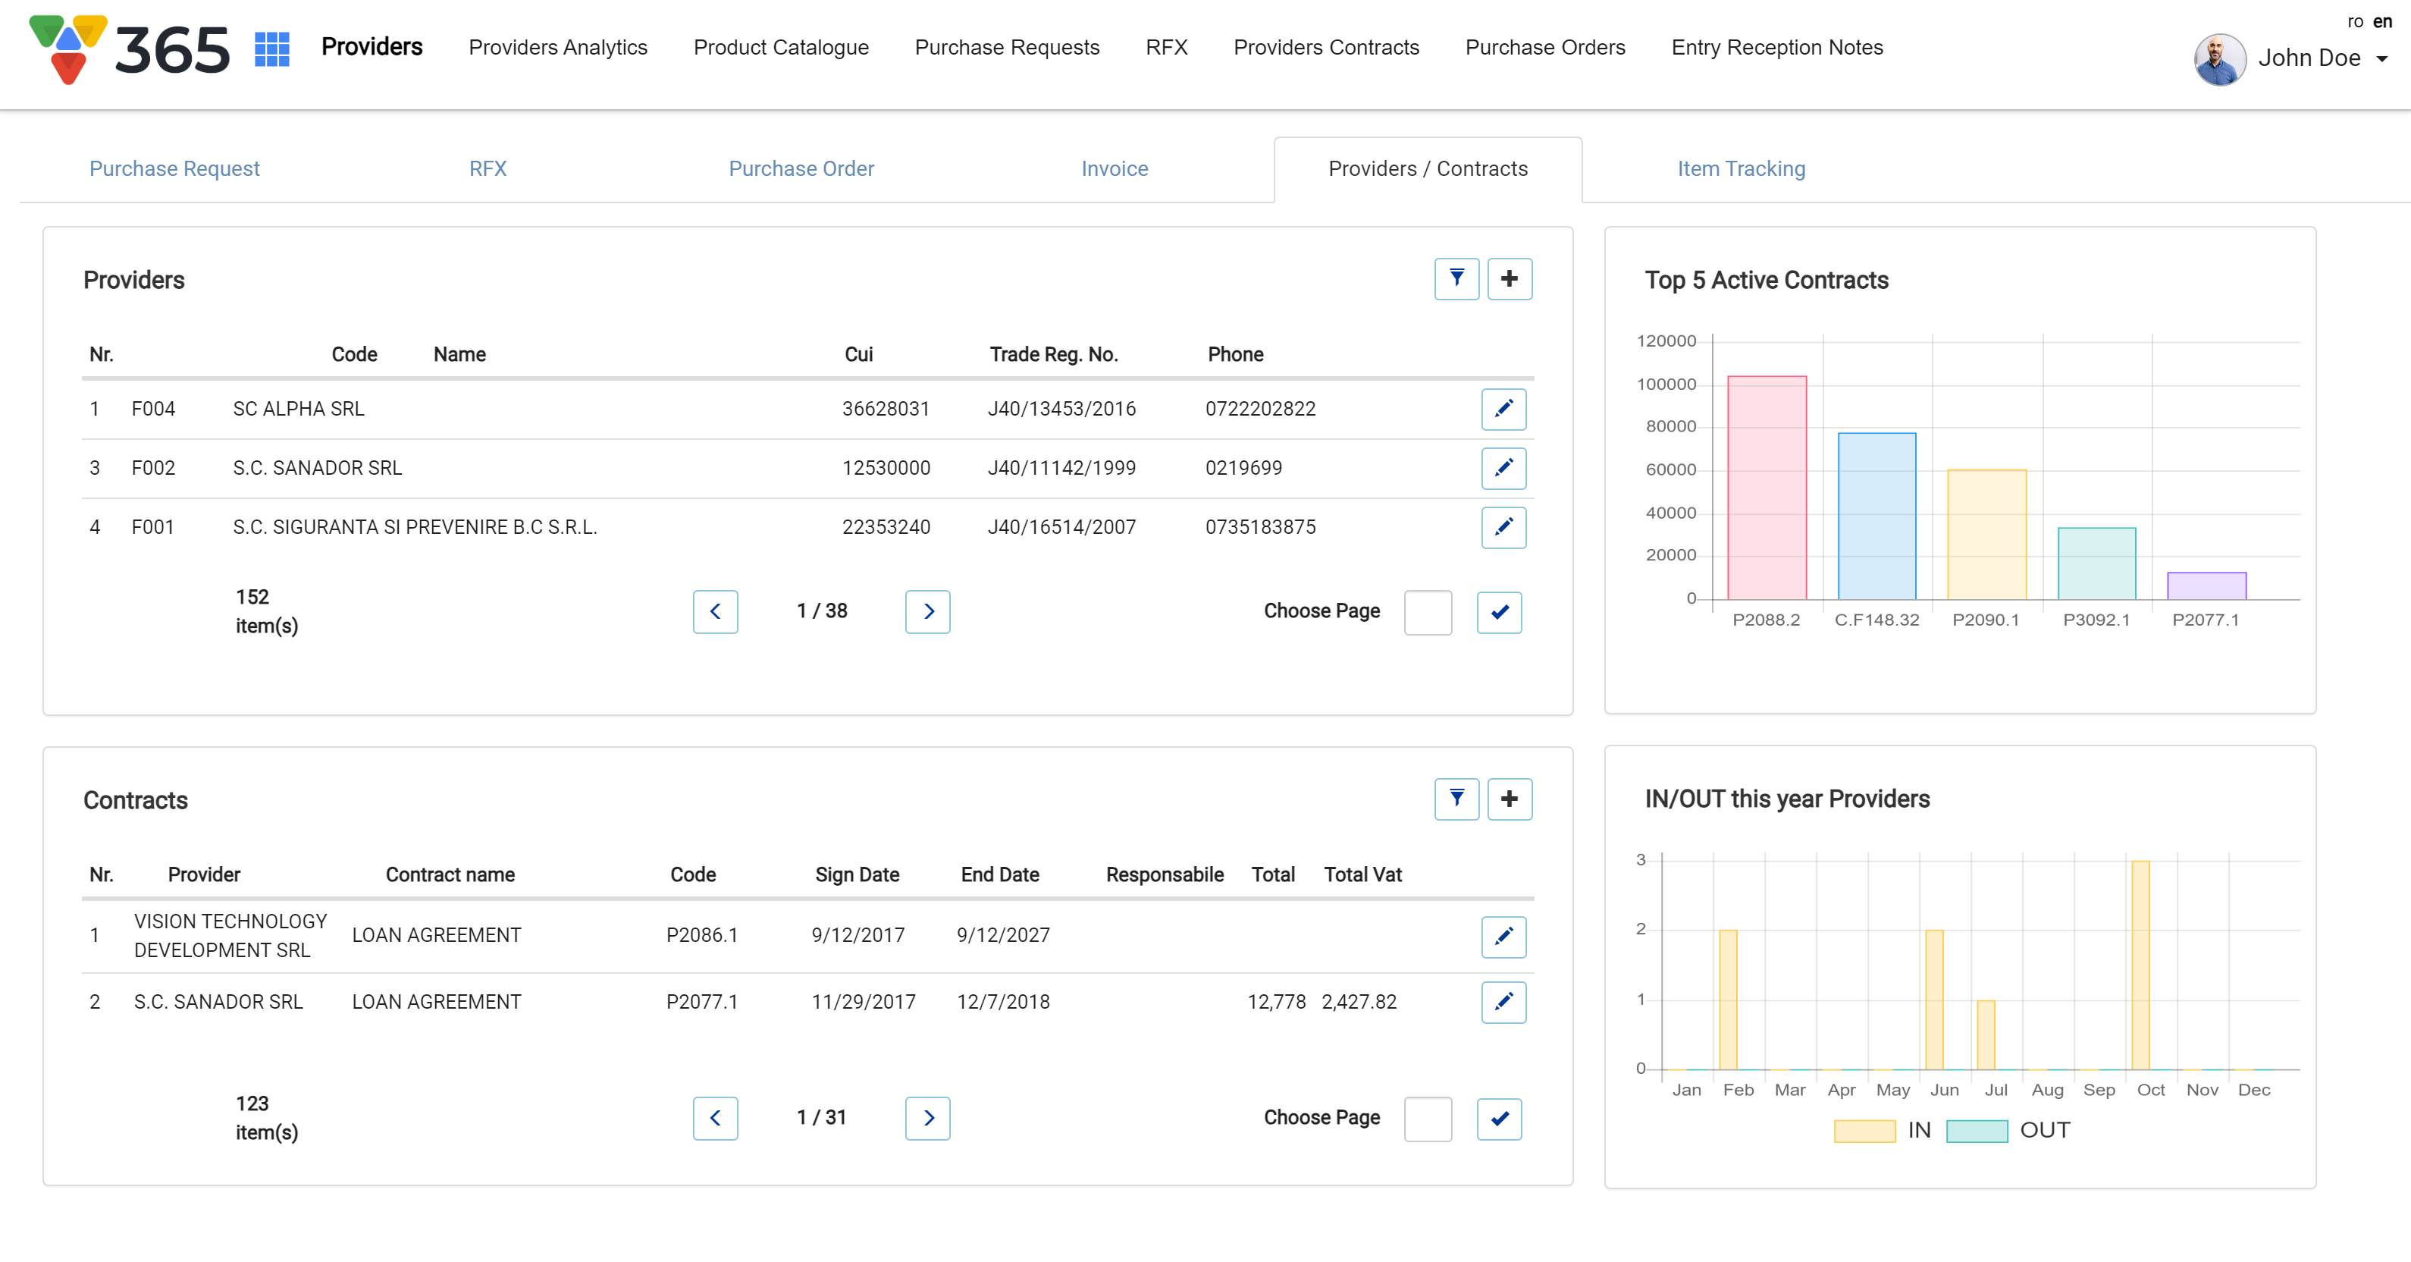
Task: Go to next Providers page
Action: tap(927, 611)
